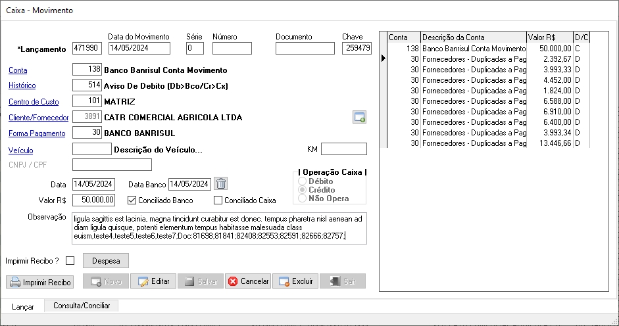619x326 pixels.
Task: Click the Forma Pagamento code field 30
Action: tap(87, 133)
